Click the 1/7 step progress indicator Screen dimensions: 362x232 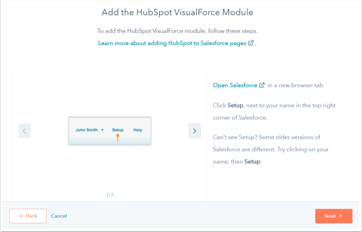point(110,195)
